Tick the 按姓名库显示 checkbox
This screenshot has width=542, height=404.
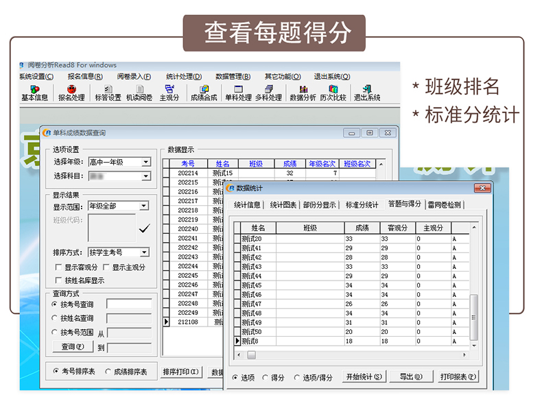pyautogui.click(x=58, y=281)
